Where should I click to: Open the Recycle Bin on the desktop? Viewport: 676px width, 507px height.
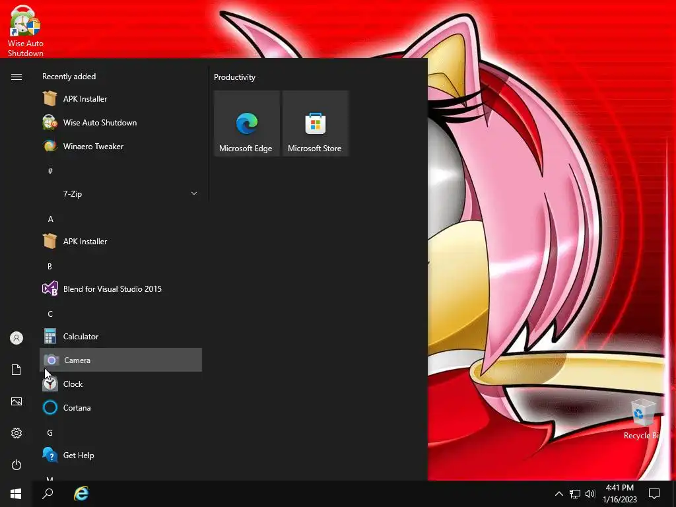pyautogui.click(x=643, y=419)
